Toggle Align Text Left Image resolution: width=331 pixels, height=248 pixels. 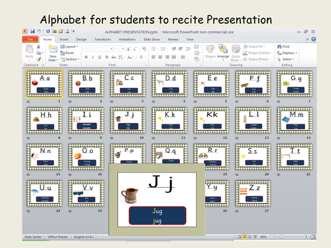tap(154, 57)
